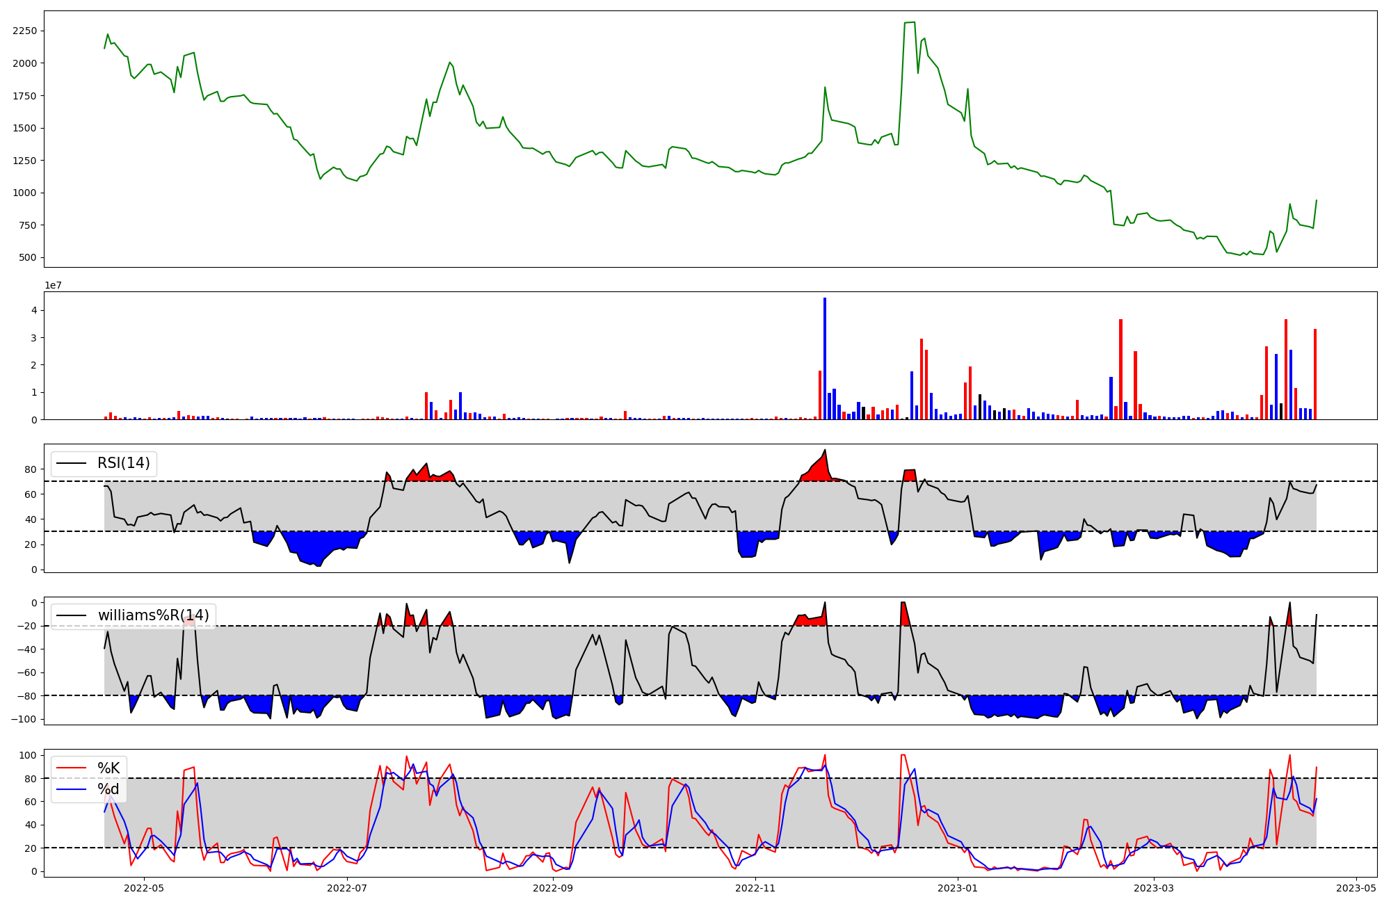Viewport: 1391px width, 904px height.
Task: Click the tallest blue volume bar
Action: 825,358
